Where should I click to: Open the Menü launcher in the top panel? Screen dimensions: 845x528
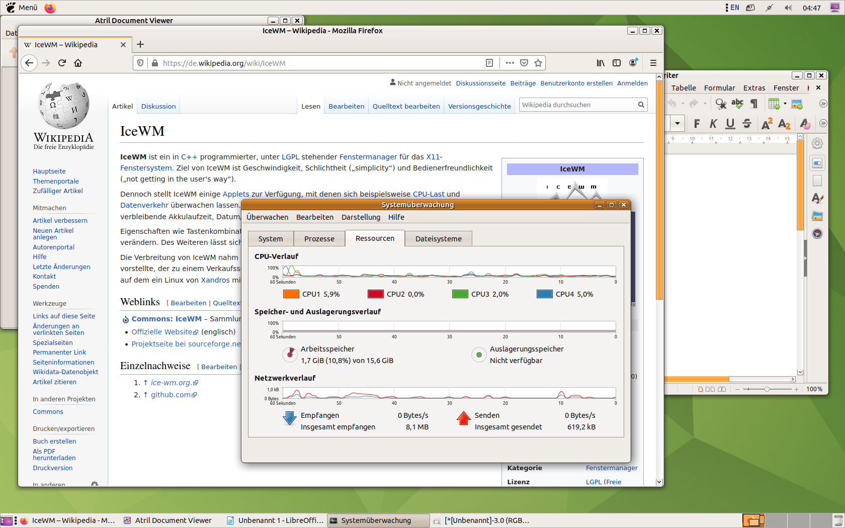pyautogui.click(x=22, y=8)
